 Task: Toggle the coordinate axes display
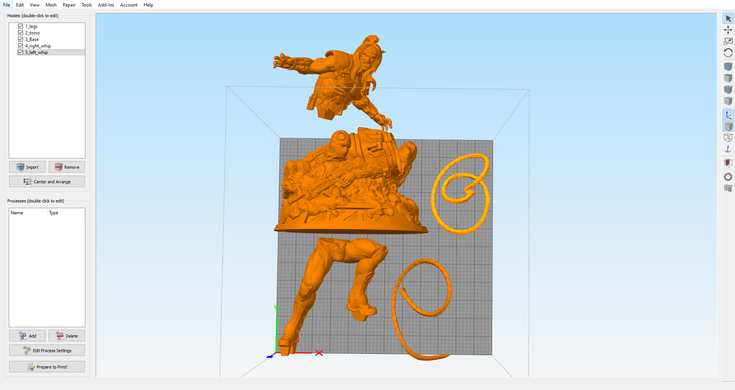tap(728, 115)
